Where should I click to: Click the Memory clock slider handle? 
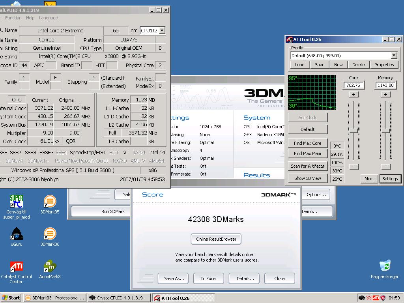(x=385, y=131)
